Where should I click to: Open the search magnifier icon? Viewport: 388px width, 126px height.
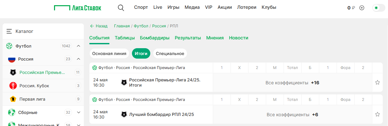point(121,7)
